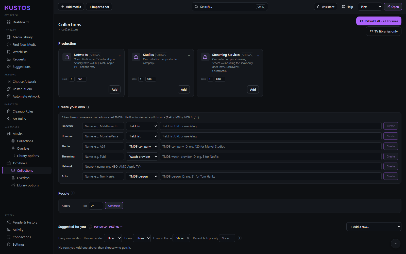Click Add media button

click(x=71, y=7)
